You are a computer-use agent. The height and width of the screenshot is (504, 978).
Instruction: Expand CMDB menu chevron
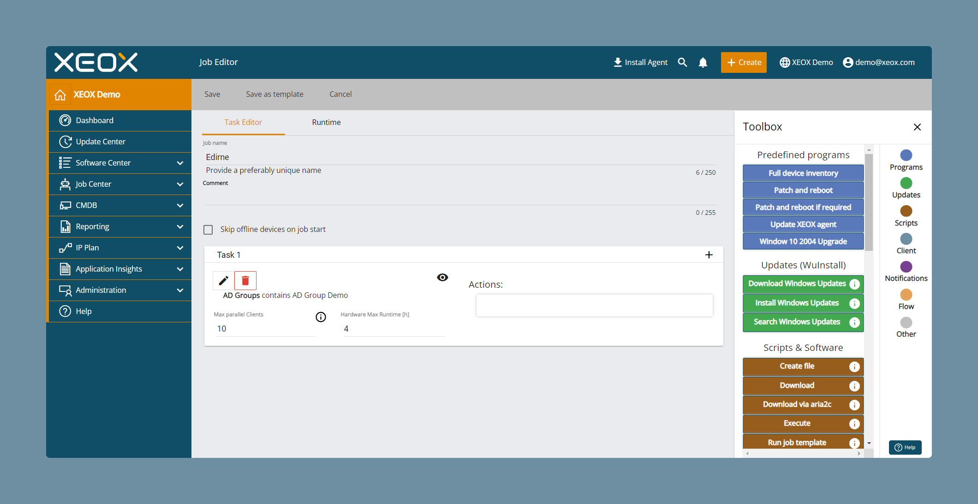point(180,205)
